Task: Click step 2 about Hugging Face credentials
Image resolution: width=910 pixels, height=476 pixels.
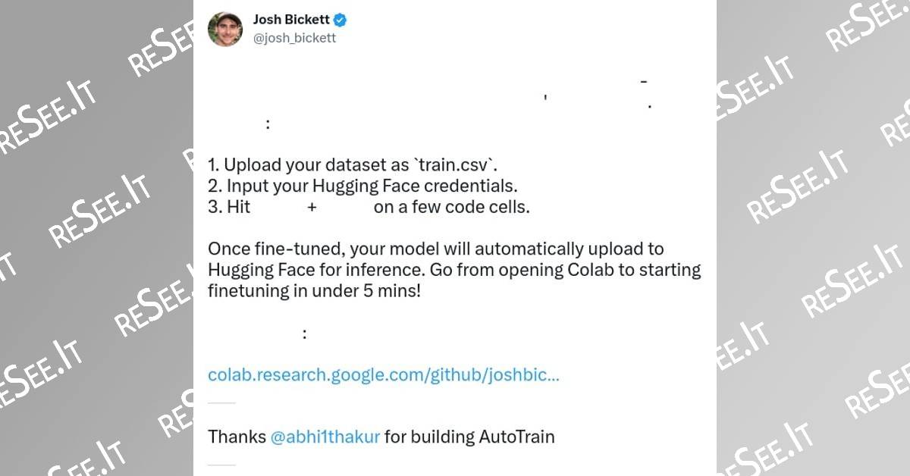Action: click(362, 186)
